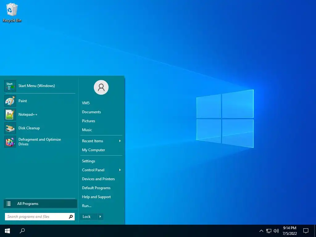This screenshot has height=237, width=316.
Task: Show hidden system tray icons
Action: (x=261, y=231)
